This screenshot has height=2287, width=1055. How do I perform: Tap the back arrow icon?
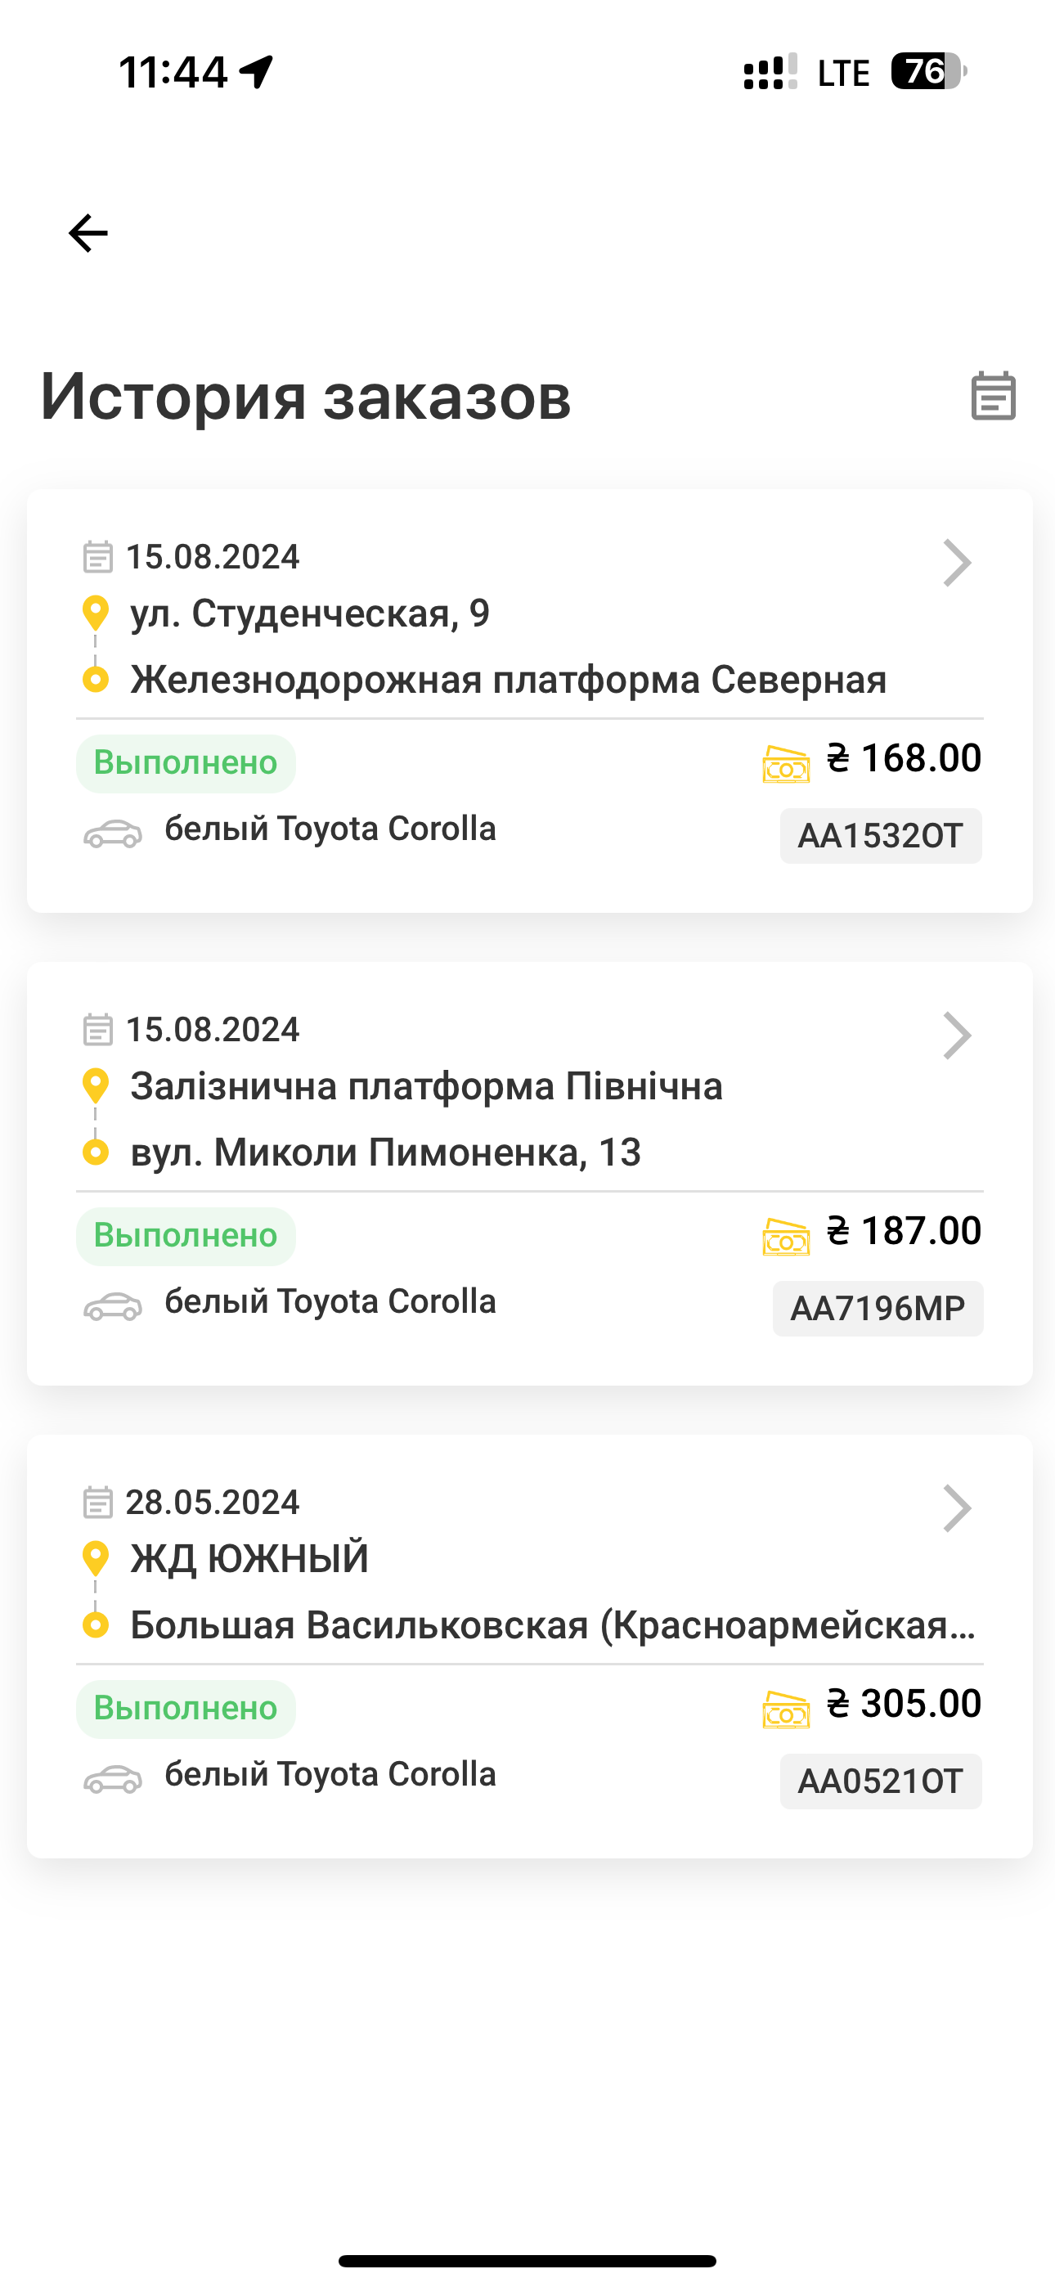click(x=88, y=233)
